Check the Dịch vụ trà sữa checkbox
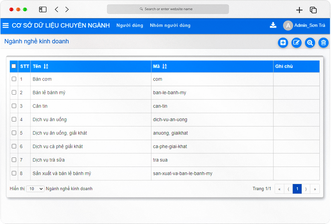The width and height of the screenshot is (331, 224). [14, 160]
